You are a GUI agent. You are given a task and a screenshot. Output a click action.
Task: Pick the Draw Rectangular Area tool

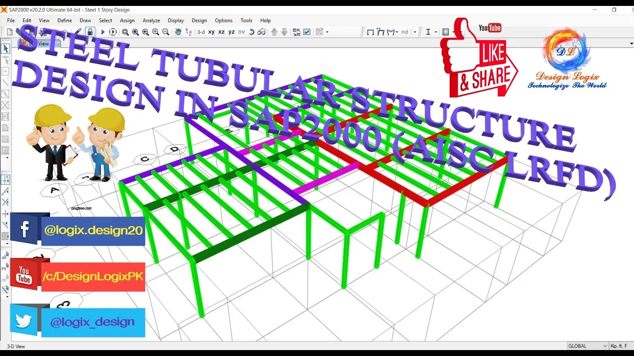[5, 139]
